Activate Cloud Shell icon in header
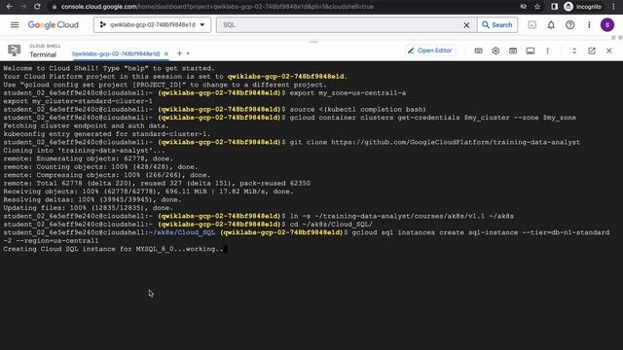The width and height of the screenshot is (623, 350). [x=532, y=25]
